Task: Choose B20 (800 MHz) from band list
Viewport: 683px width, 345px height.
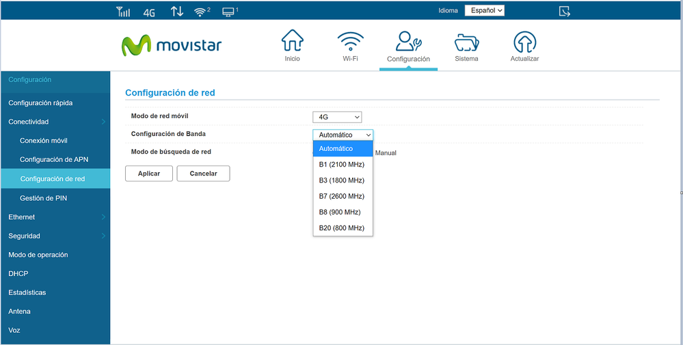Action: point(342,227)
